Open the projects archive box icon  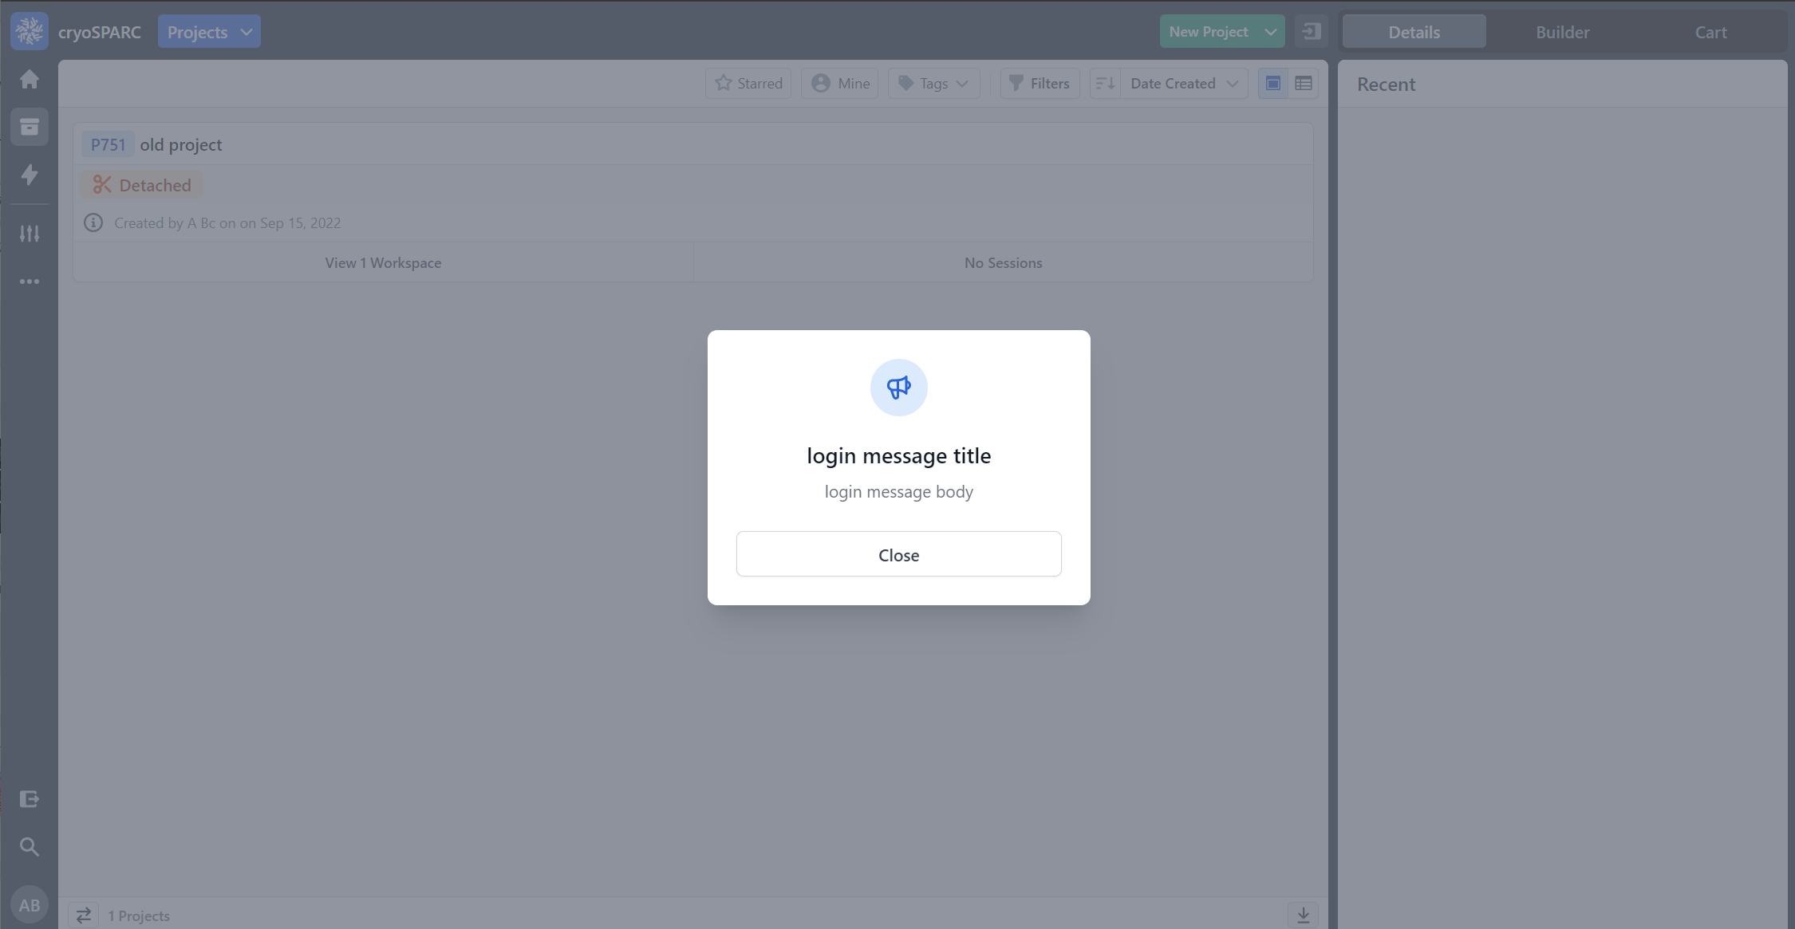[x=30, y=127]
